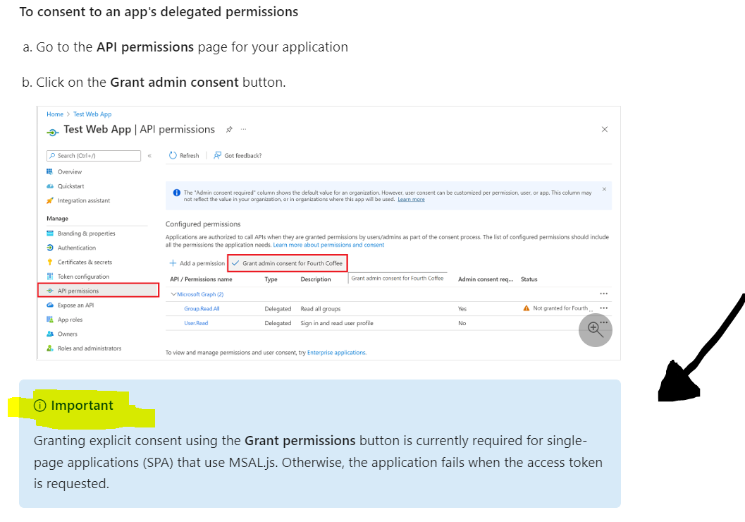The width and height of the screenshot is (745, 522).
Task: Click the Important callout heading
Action: [82, 406]
